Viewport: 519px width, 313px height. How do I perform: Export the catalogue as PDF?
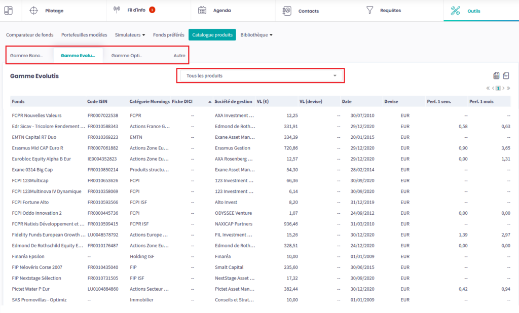tap(506, 76)
